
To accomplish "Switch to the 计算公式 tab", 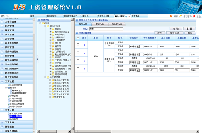I will click(89, 16).
